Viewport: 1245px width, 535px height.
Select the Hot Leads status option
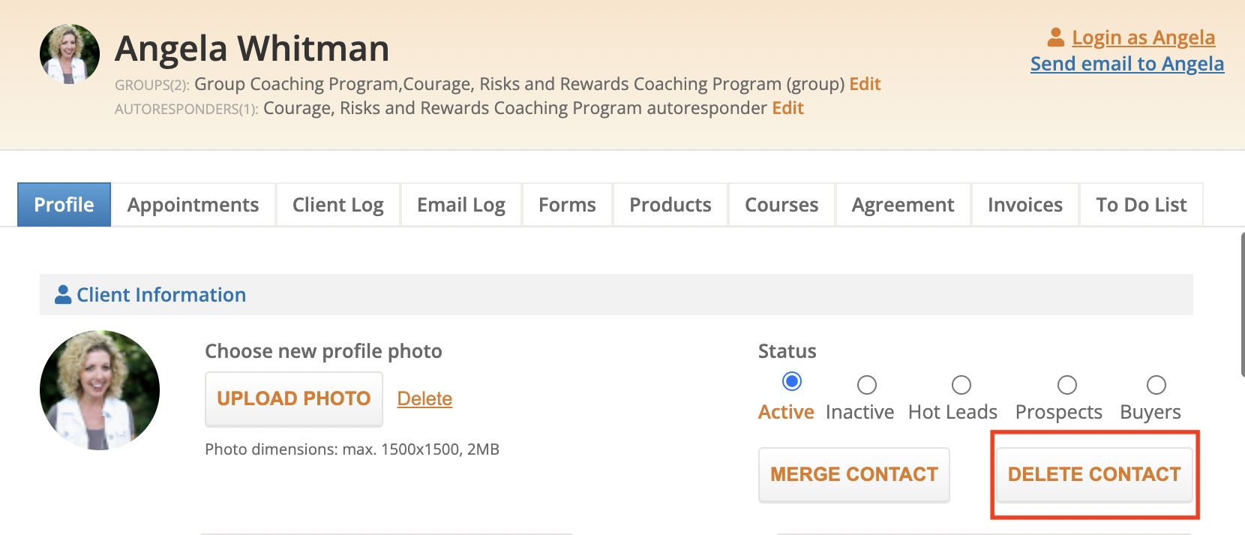961,385
